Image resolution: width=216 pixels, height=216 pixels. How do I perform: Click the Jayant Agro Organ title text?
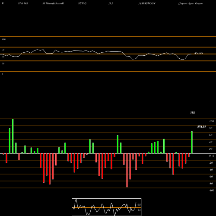pyautogui.click(x=191, y=3)
